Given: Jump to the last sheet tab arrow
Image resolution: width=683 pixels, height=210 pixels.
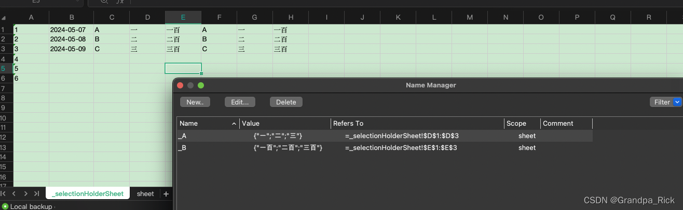Looking at the screenshot, I should click(x=36, y=193).
